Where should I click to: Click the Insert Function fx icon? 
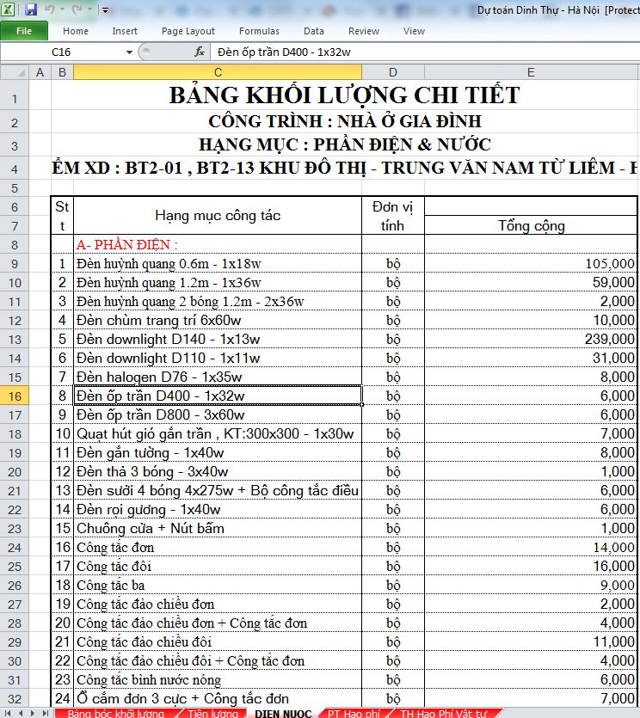tap(200, 52)
